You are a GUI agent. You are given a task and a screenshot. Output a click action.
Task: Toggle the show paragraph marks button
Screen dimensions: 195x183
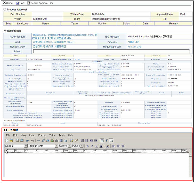point(107,141)
